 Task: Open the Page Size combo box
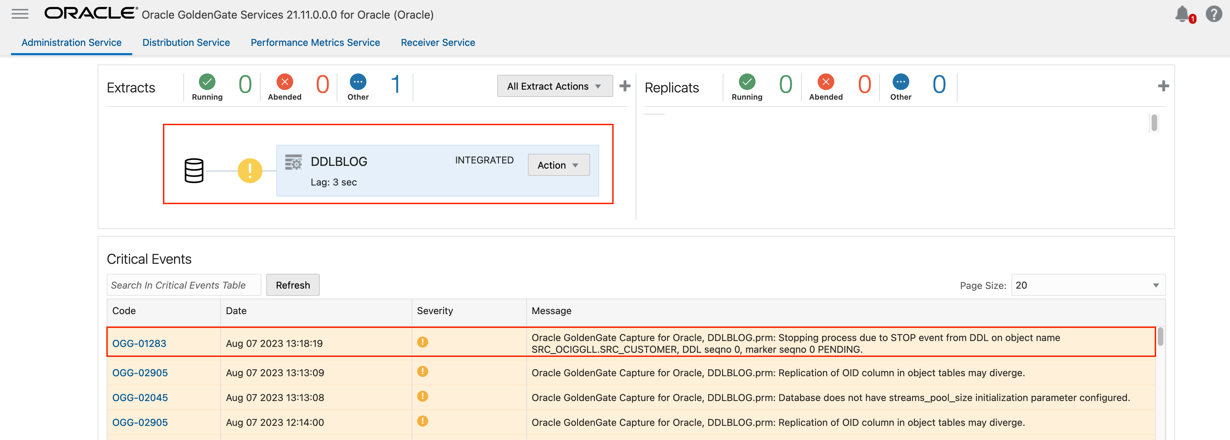pos(1088,285)
